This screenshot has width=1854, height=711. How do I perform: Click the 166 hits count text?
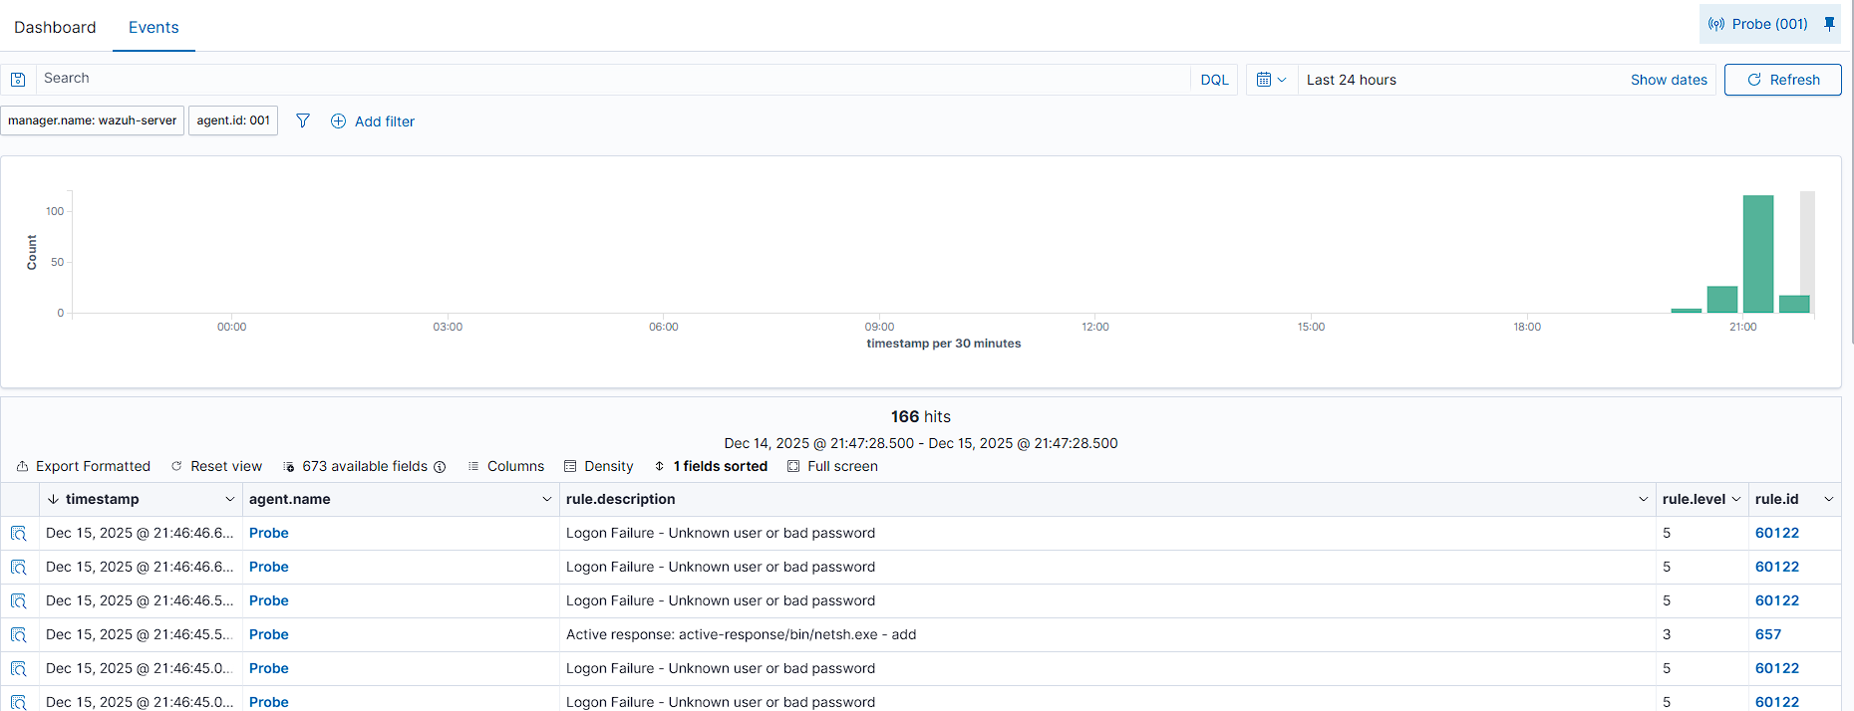(x=921, y=417)
